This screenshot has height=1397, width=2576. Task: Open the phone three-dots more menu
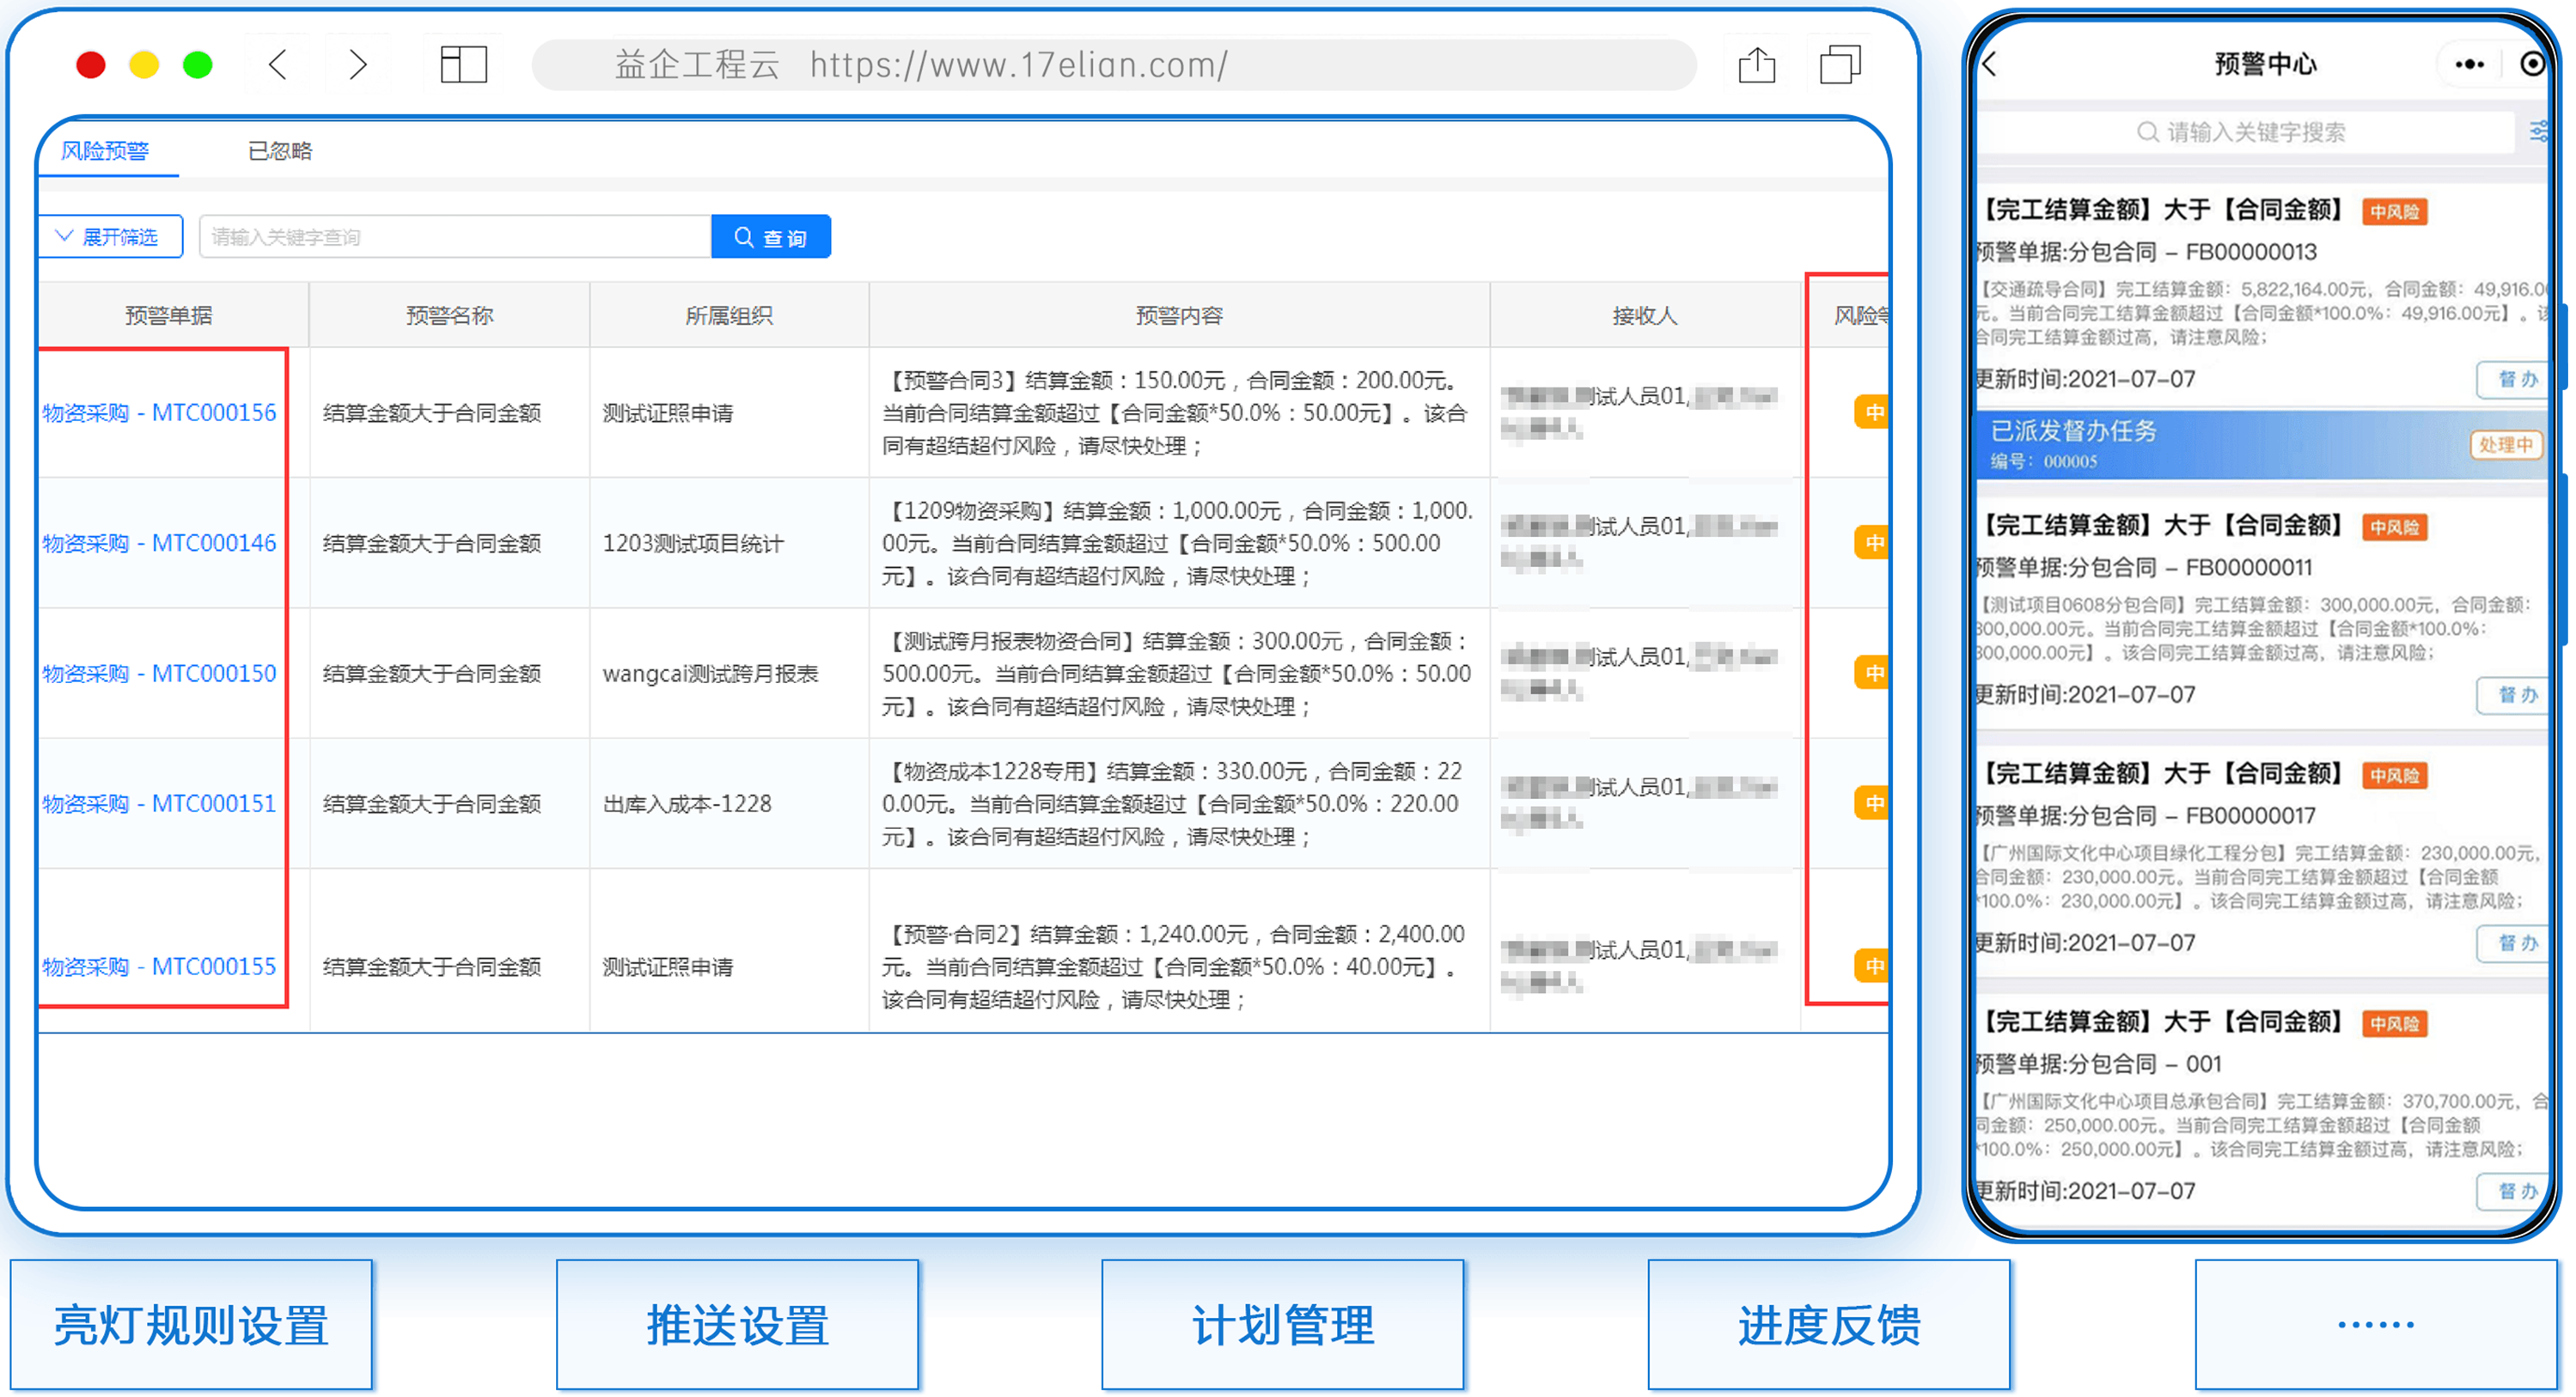click(x=2469, y=65)
